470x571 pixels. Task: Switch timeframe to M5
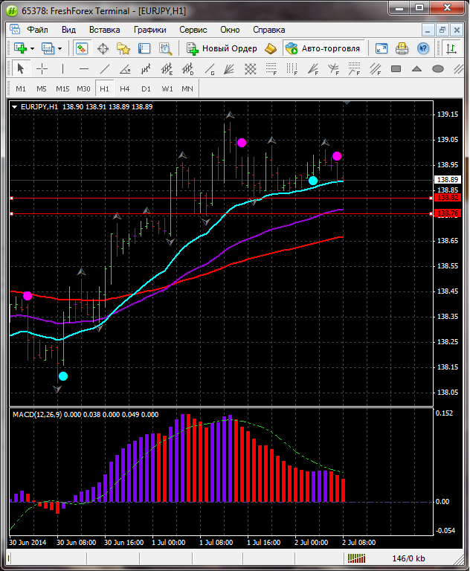pyautogui.click(x=42, y=89)
